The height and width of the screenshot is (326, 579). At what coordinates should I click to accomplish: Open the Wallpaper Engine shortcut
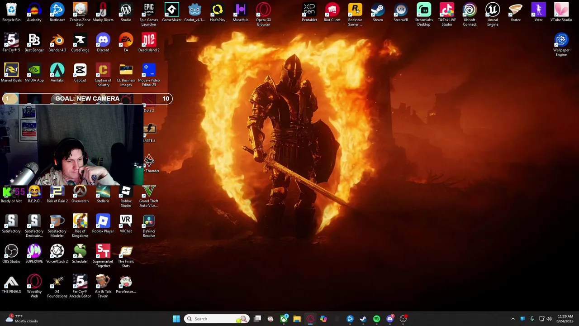561,45
